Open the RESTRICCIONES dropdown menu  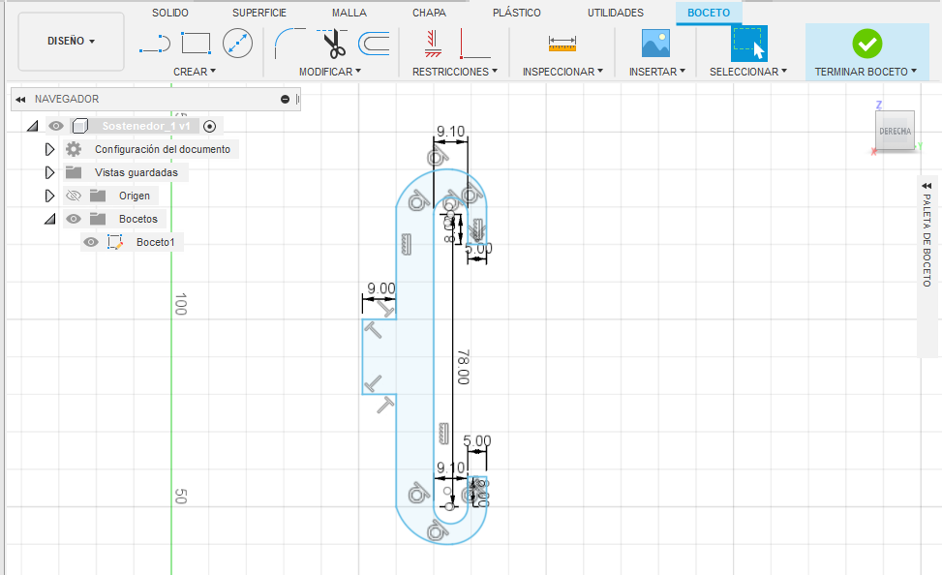click(455, 72)
